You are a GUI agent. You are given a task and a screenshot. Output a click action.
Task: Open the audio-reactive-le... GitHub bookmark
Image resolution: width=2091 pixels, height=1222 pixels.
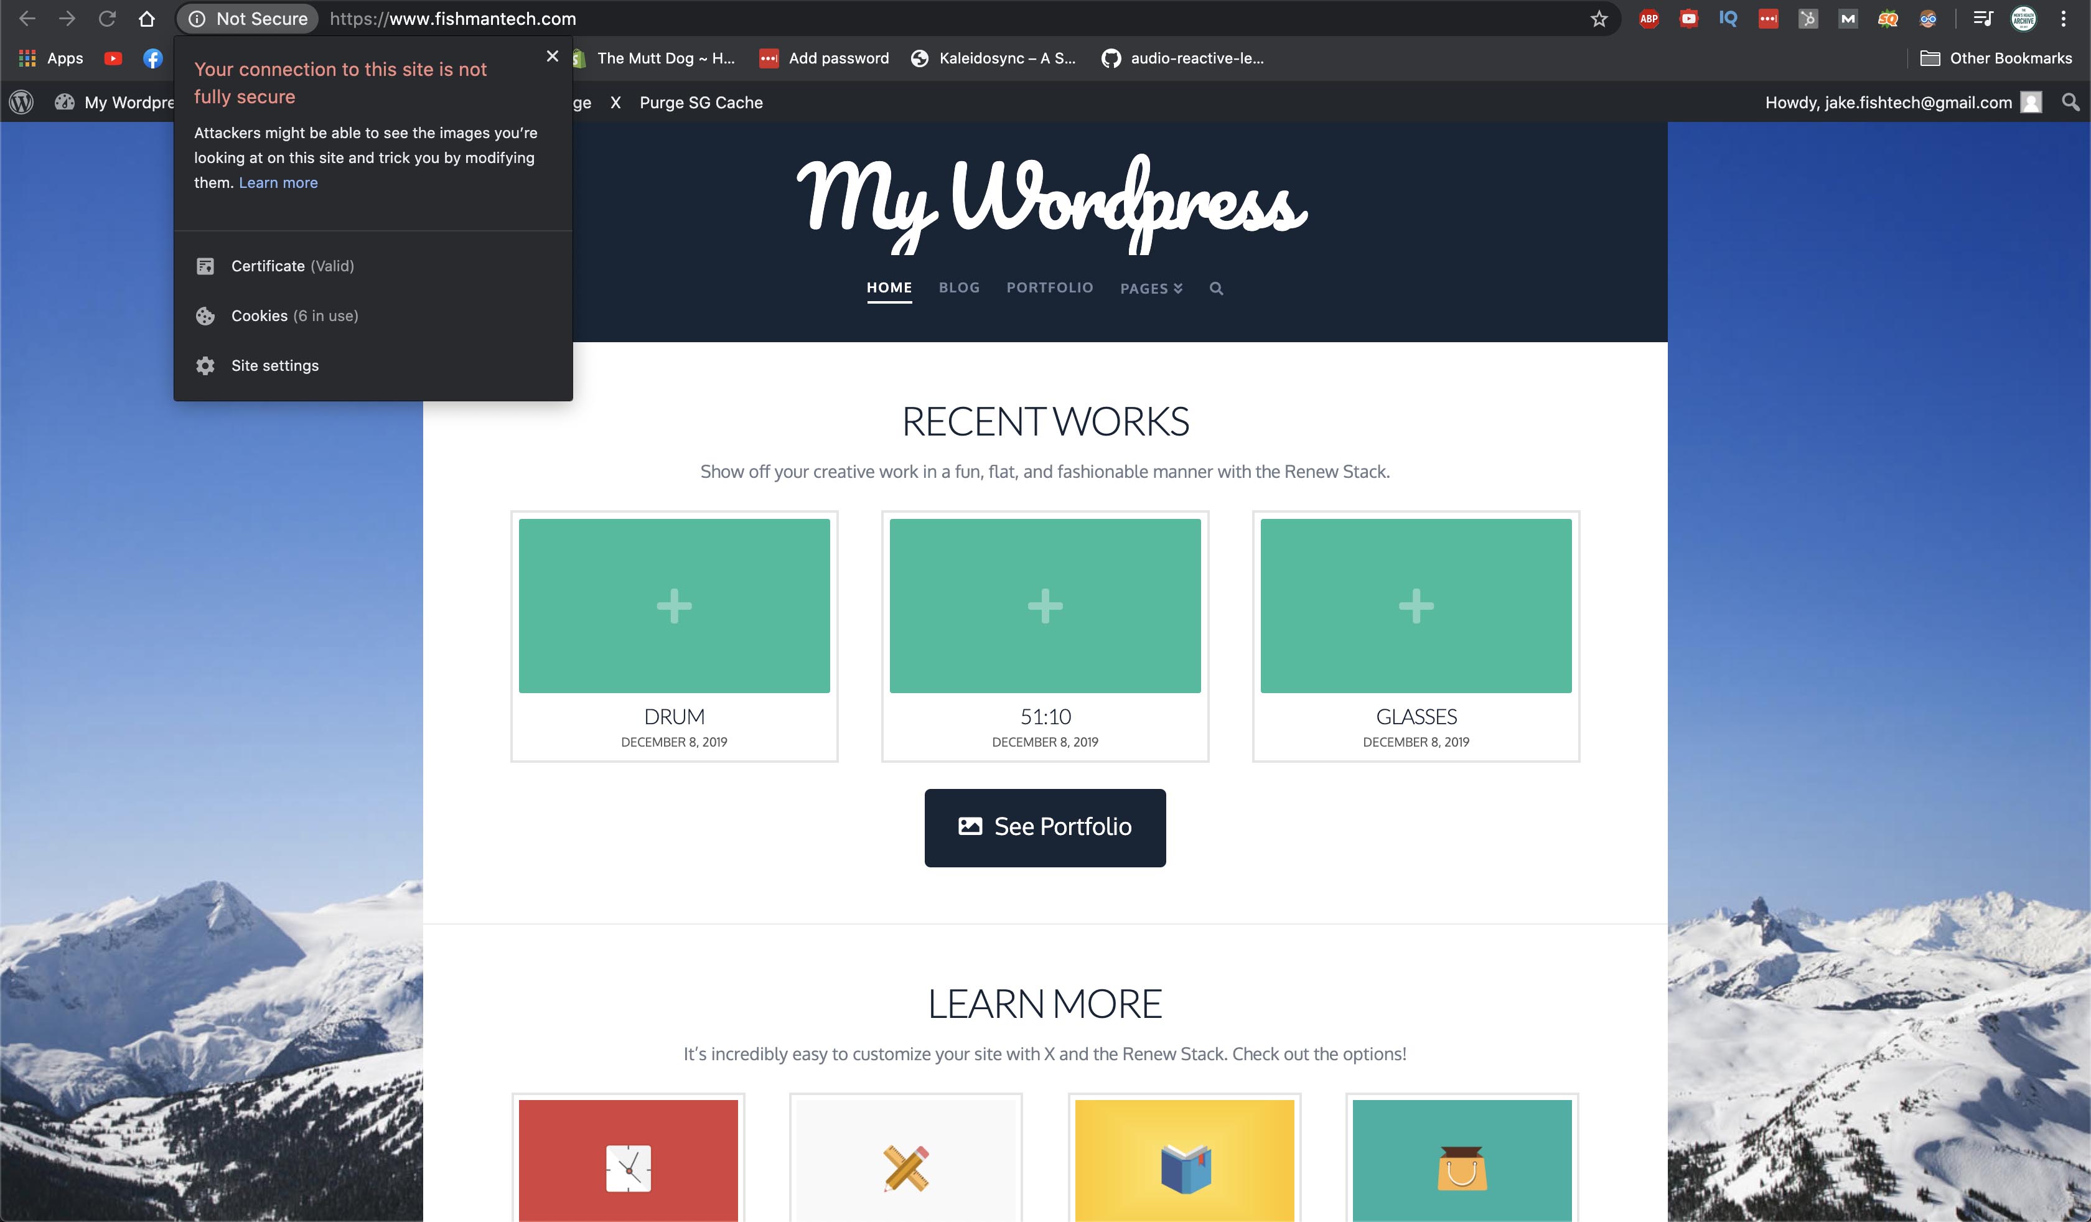click(1182, 58)
